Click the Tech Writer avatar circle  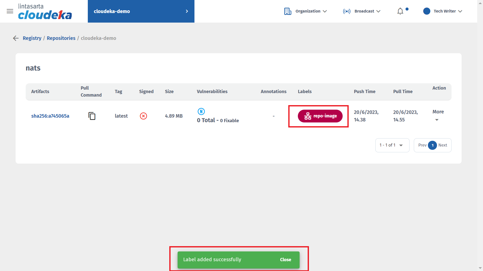[427, 11]
